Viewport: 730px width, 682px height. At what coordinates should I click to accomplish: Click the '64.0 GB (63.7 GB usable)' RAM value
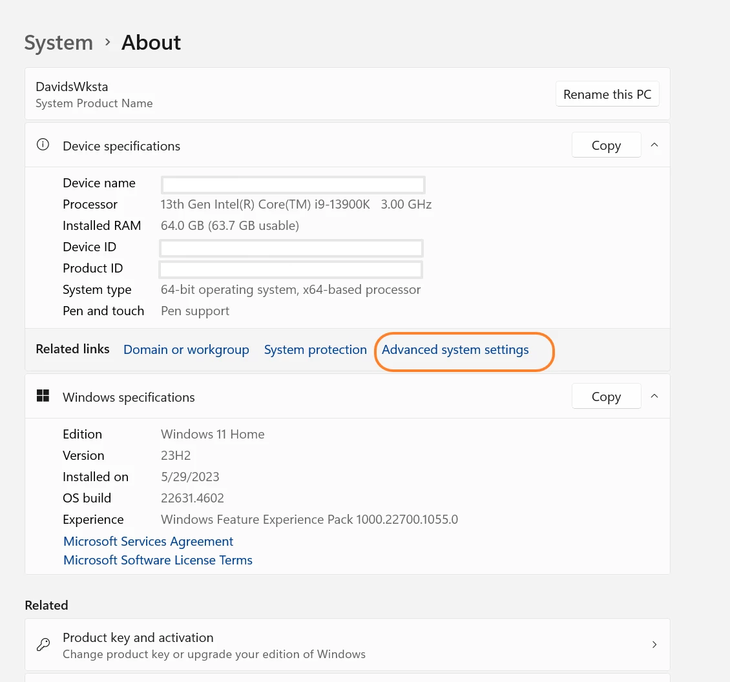[x=230, y=226]
